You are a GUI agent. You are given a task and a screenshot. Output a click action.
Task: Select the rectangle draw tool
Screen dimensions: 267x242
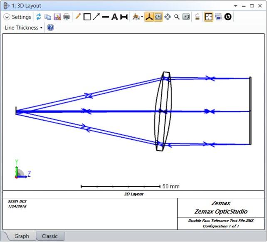pyautogui.click(x=87, y=17)
